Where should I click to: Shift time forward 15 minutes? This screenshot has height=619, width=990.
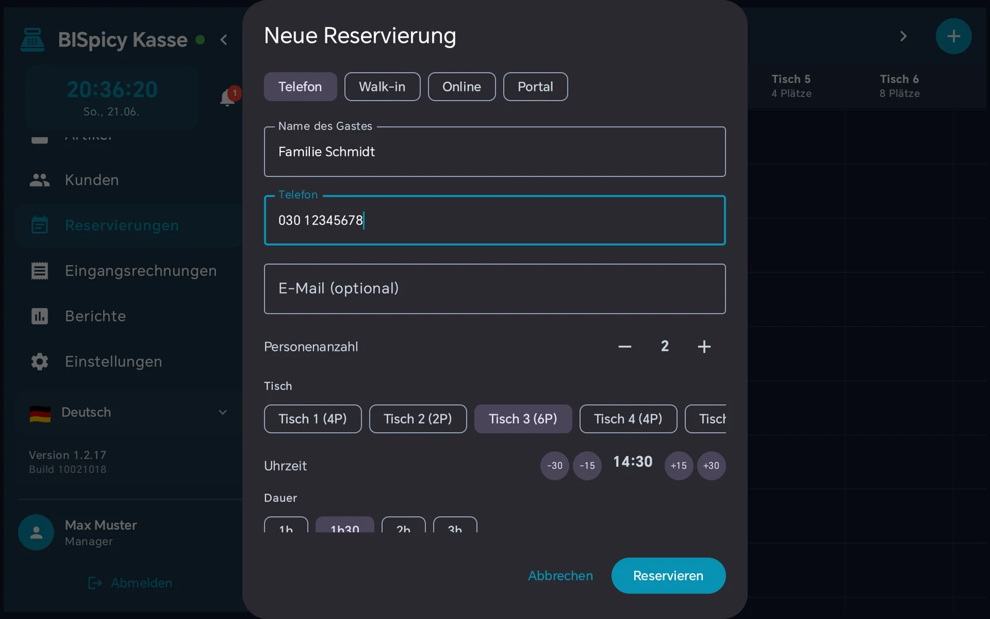point(679,465)
